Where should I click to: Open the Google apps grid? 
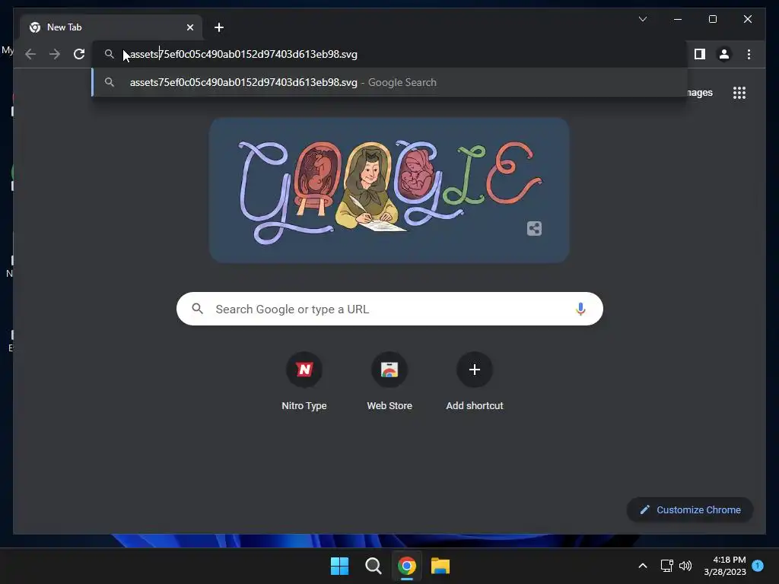[739, 93]
